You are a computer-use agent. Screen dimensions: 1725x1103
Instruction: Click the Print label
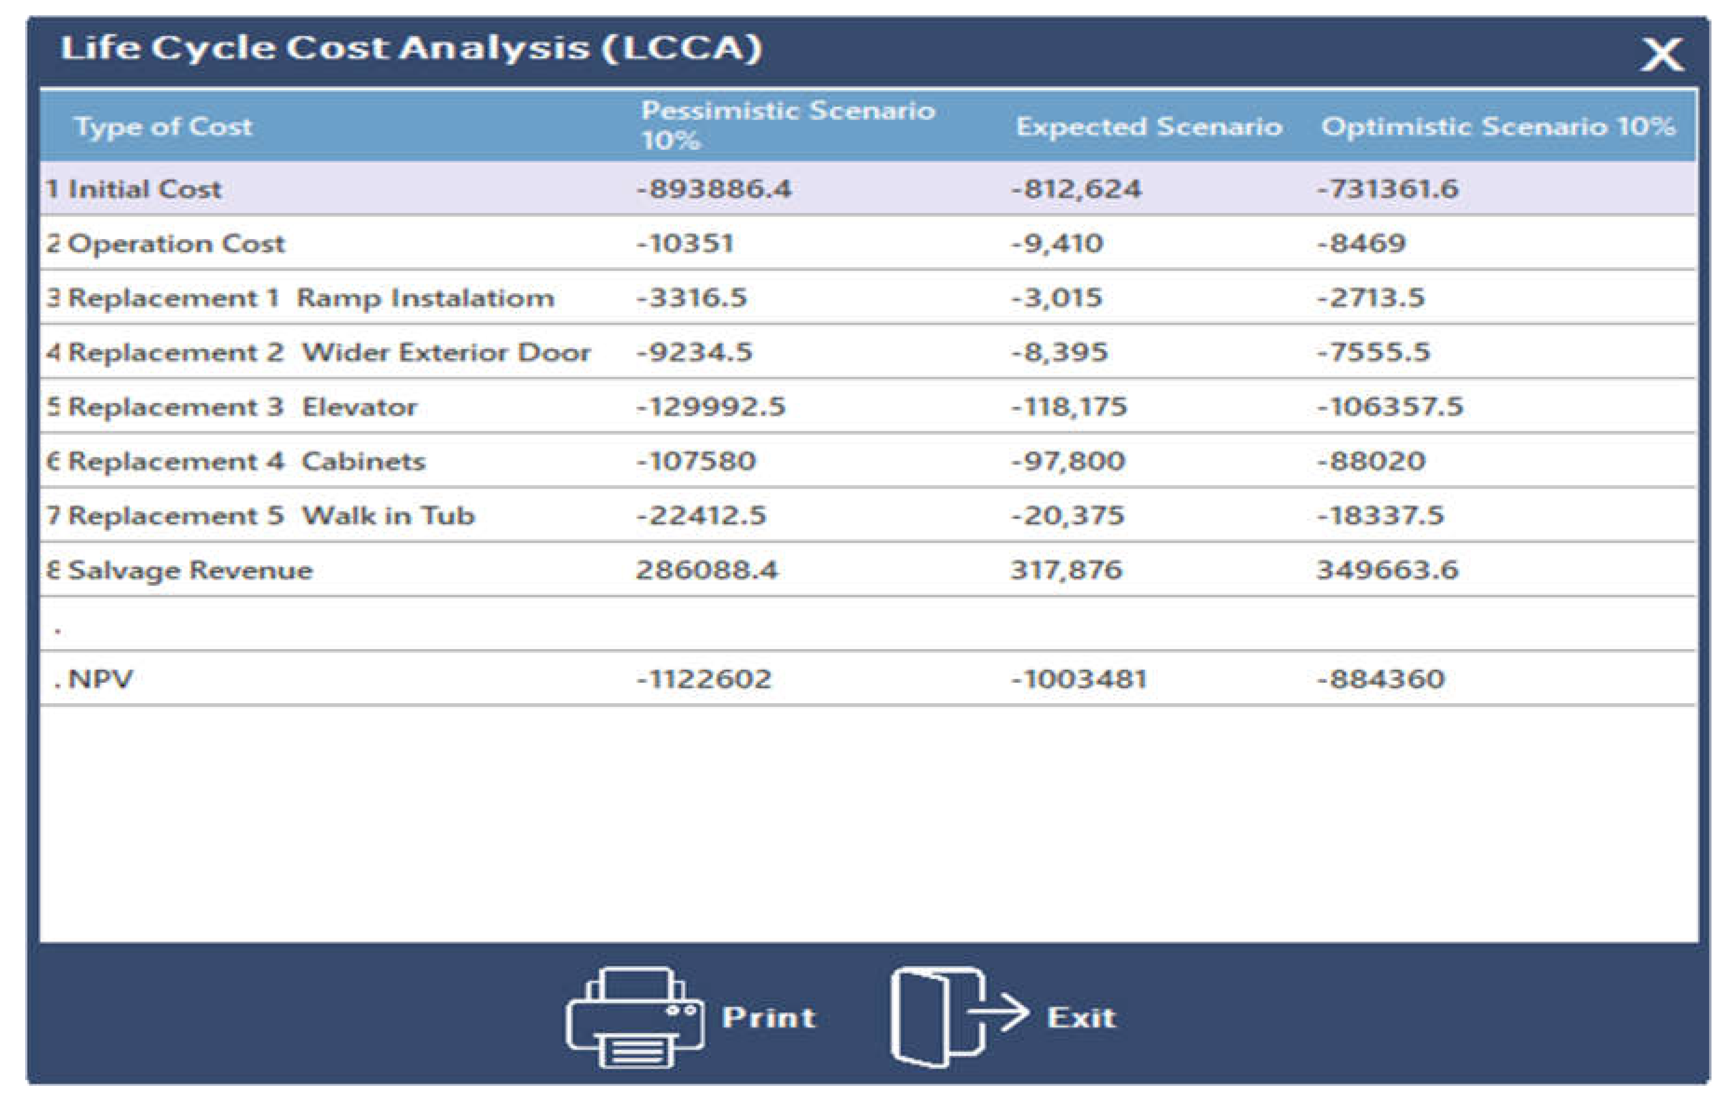coord(769,1018)
